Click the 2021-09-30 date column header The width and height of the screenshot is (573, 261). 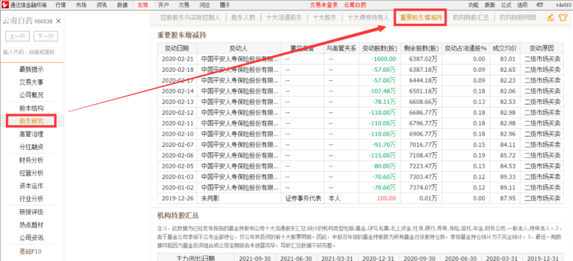click(255, 258)
